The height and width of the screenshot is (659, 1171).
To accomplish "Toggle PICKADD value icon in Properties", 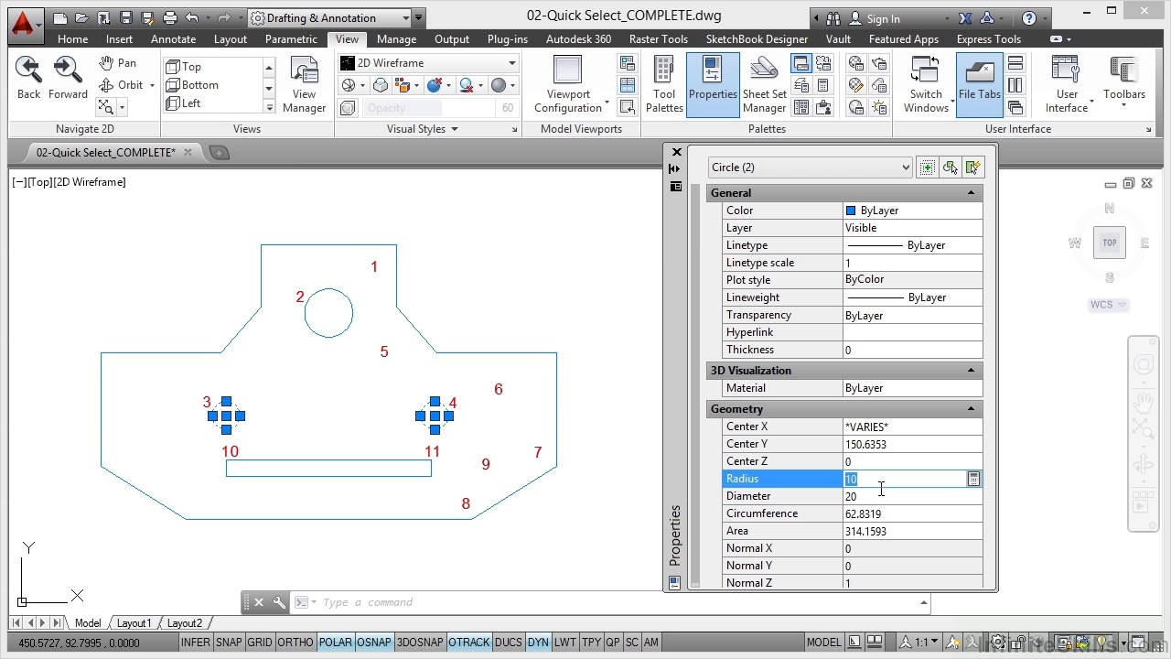I will pyautogui.click(x=927, y=167).
